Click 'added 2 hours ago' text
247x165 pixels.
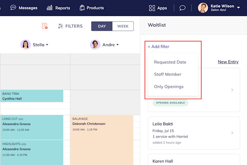pyautogui.click(x=167, y=143)
